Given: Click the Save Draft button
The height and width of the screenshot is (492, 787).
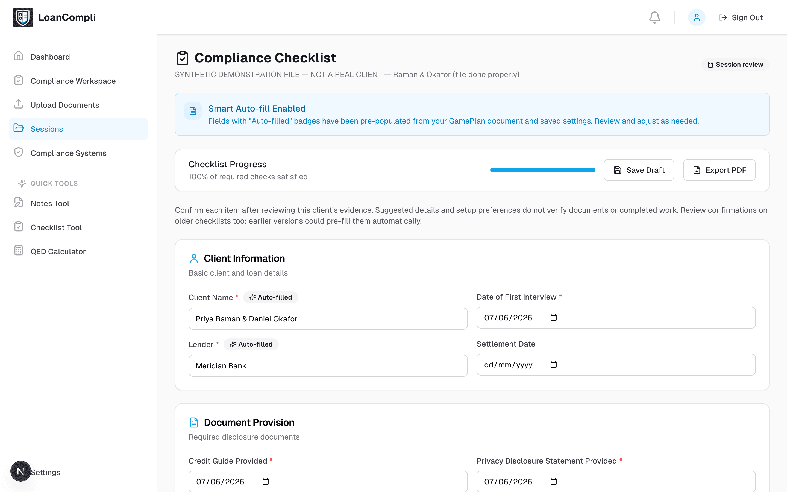Looking at the screenshot, I should (639, 170).
